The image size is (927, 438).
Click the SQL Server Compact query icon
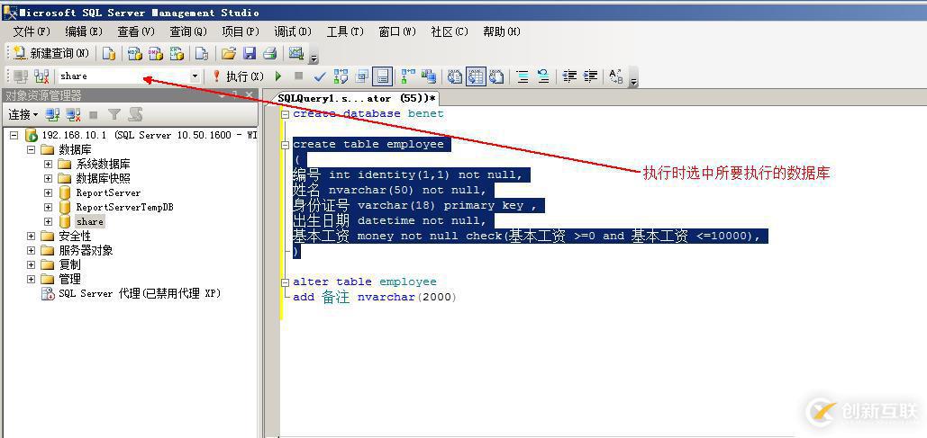[202, 54]
